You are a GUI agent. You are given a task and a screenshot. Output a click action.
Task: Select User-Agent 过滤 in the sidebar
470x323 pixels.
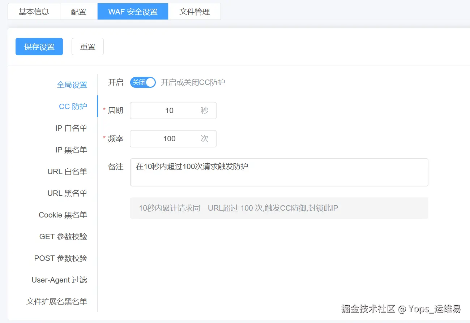pyautogui.click(x=59, y=280)
